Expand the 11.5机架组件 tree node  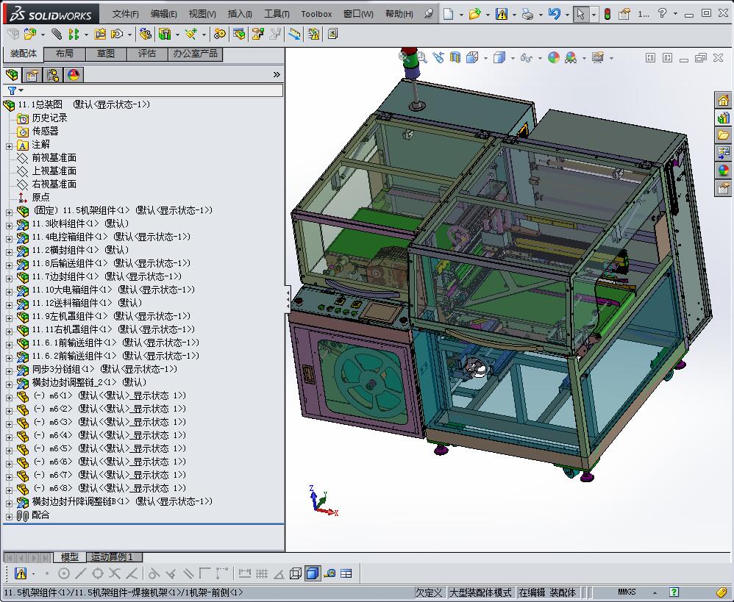9,212
